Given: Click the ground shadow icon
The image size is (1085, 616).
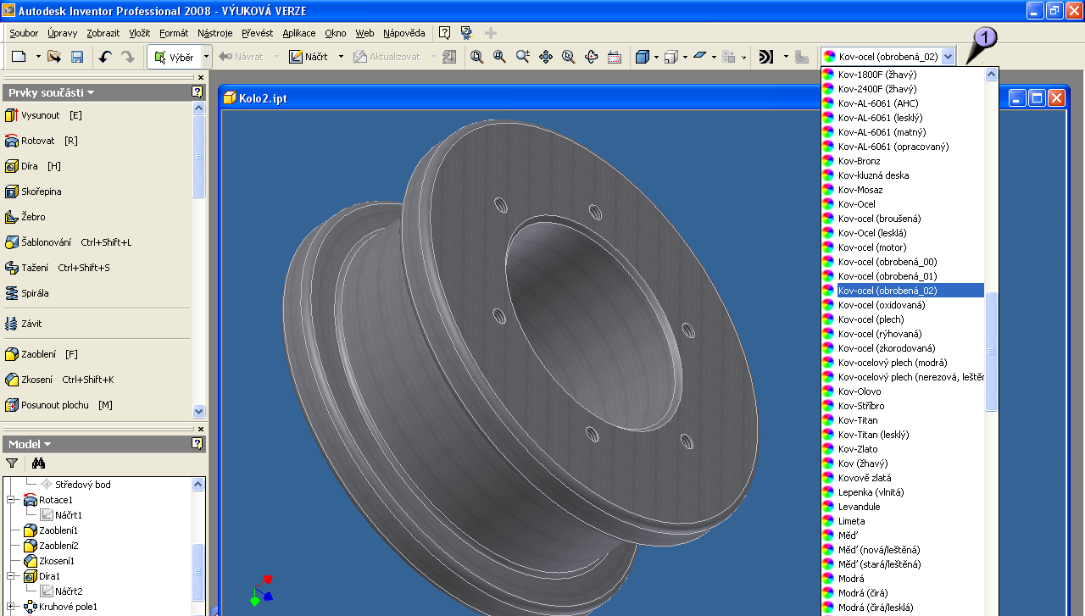Looking at the screenshot, I should tap(699, 57).
